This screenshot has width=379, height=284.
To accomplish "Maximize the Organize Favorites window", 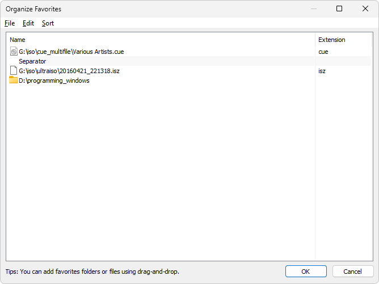I will (339, 9).
